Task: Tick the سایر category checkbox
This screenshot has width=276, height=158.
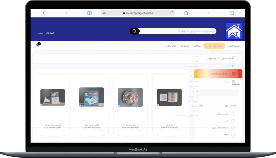Action: click(x=233, y=121)
